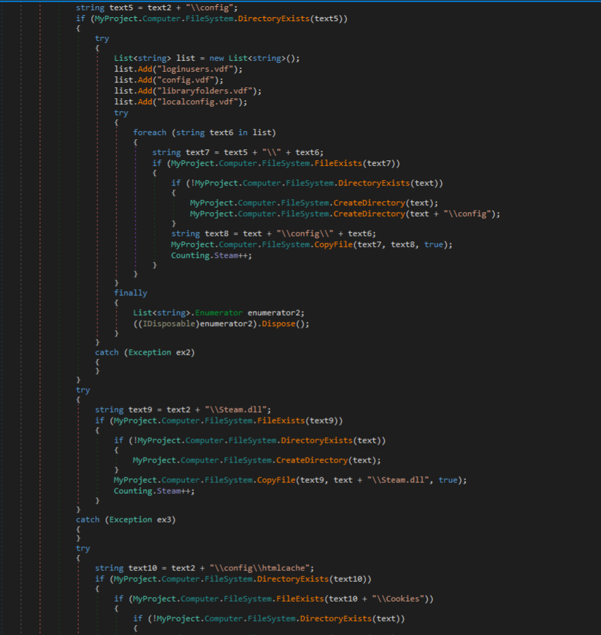This screenshot has width=601, height=635.
Task: Click FileExists in the FileExists(text7) call
Action: pyautogui.click(x=338, y=164)
